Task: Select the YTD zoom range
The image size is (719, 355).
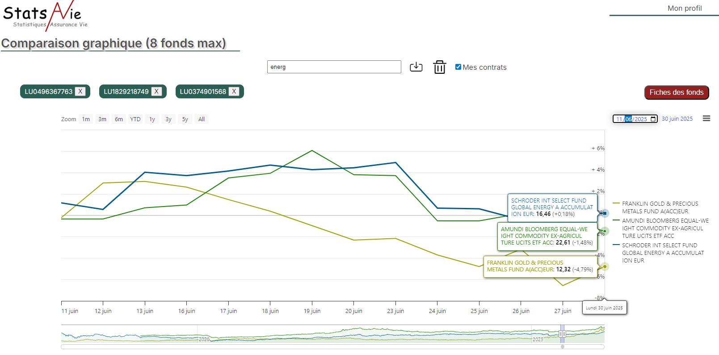Action: tap(135, 119)
